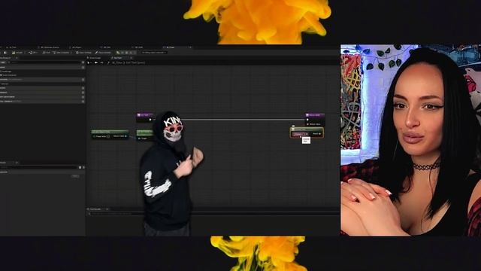The height and width of the screenshot is (271, 481).
Task: Click the streamer webcam video on the right
Action: point(410,140)
